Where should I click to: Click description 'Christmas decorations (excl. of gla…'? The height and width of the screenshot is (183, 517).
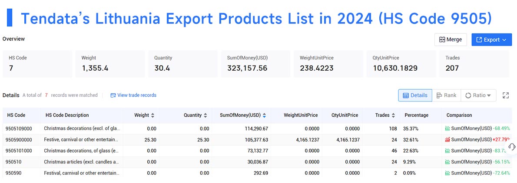pyautogui.click(x=81, y=128)
